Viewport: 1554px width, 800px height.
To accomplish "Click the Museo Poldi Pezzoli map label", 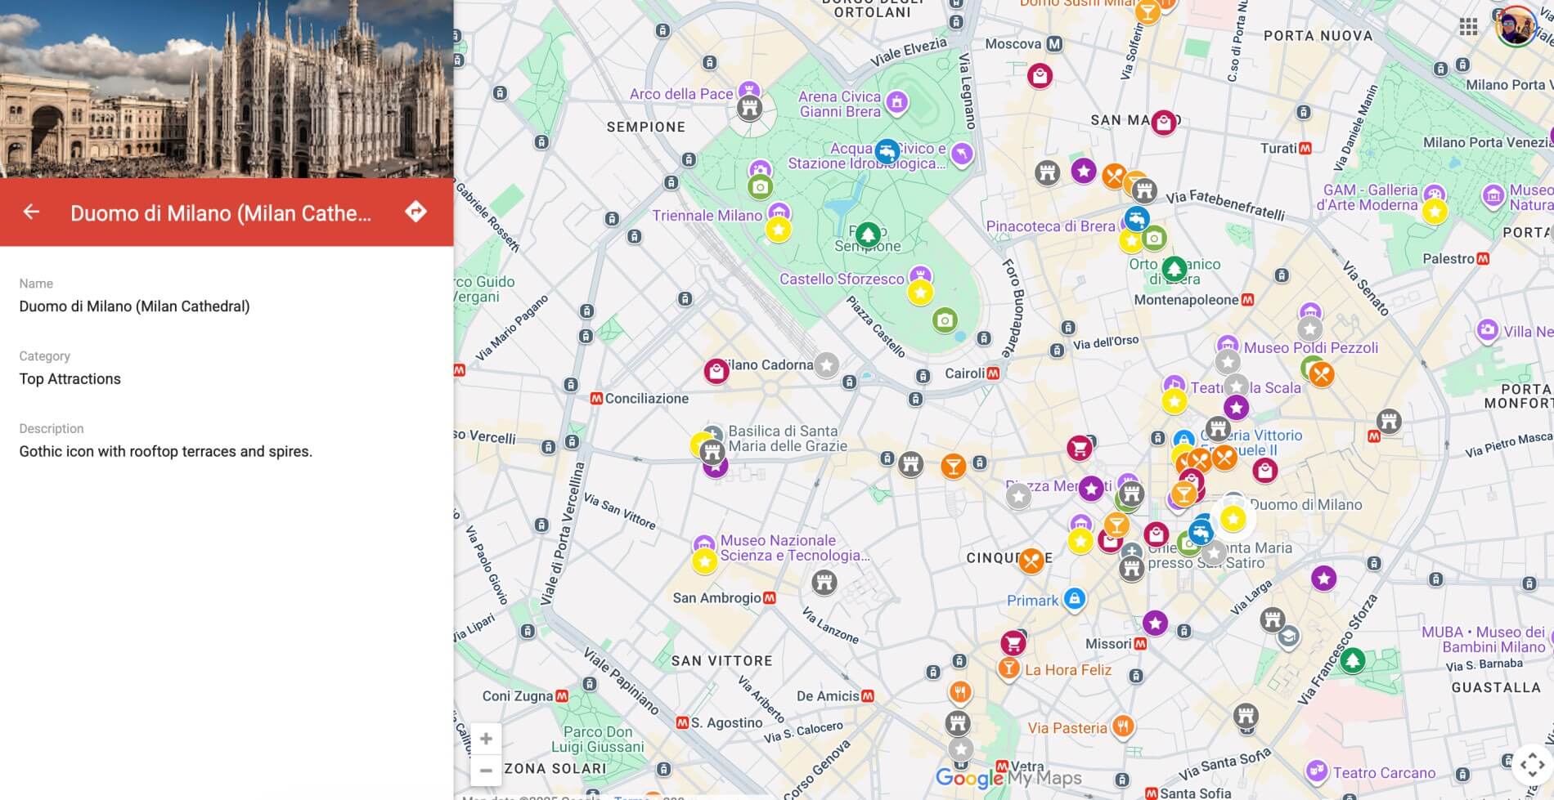I will (x=1310, y=348).
